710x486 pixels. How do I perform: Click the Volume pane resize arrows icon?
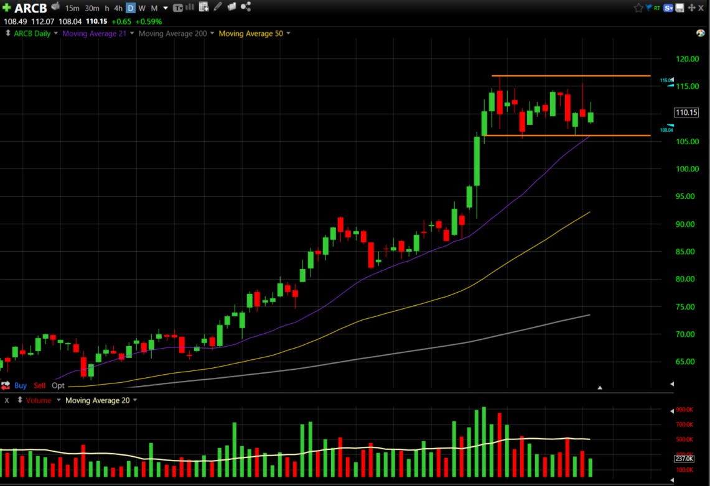20,400
